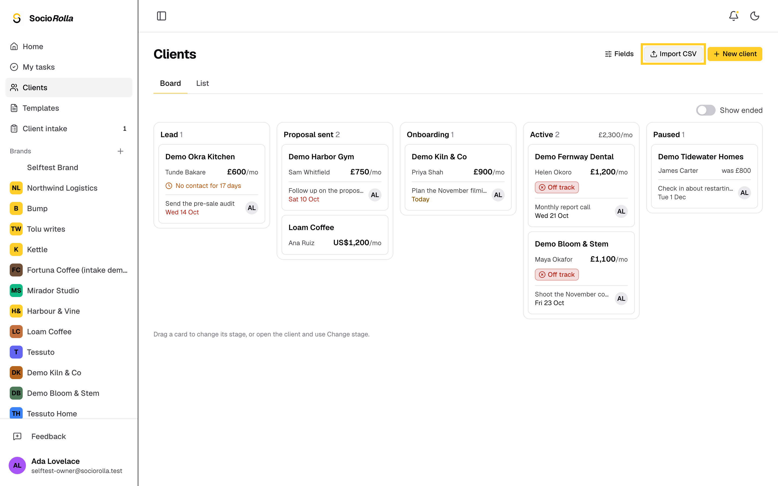Click 'Check in about restartin...' task
This screenshot has width=778, height=486.
[x=695, y=188]
